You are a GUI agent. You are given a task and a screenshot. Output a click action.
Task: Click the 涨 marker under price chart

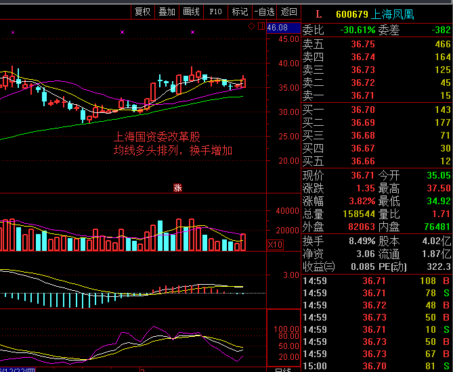click(177, 188)
